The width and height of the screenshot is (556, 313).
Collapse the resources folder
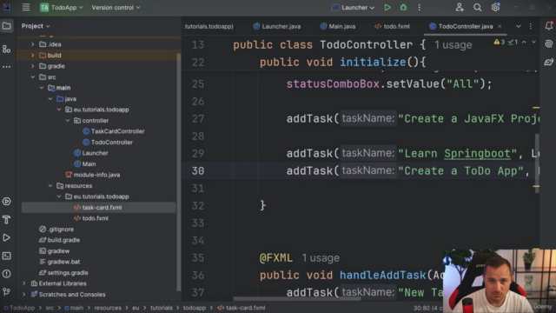(x=50, y=185)
